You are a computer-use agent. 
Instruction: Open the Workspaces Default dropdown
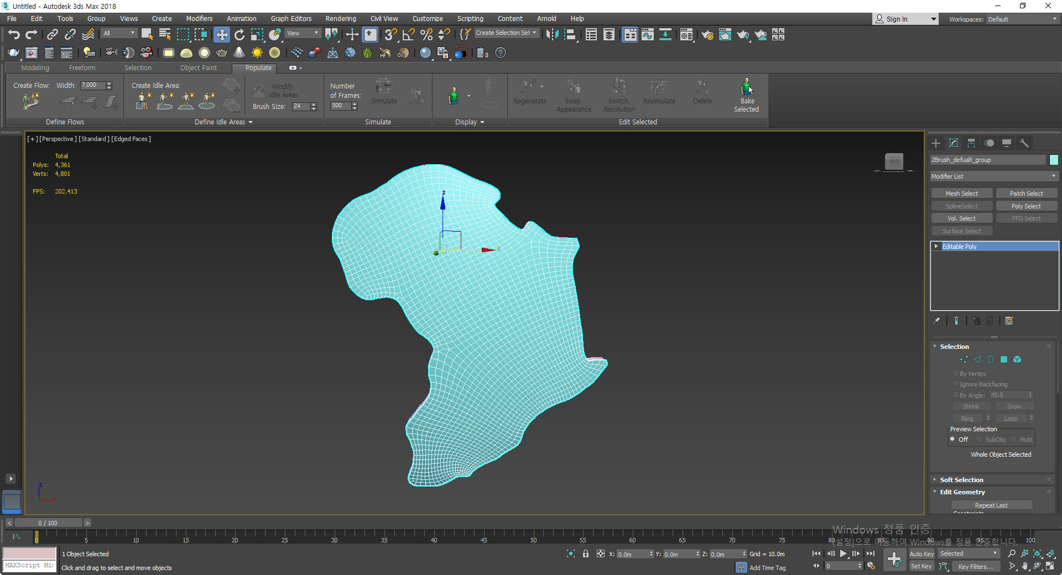[1022, 19]
